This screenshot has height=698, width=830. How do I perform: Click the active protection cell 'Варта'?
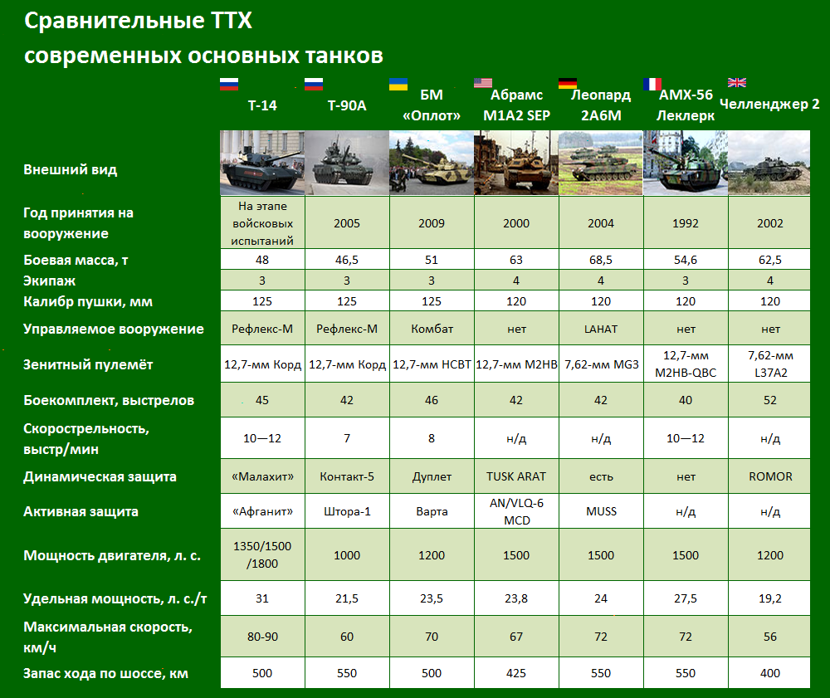click(x=432, y=511)
